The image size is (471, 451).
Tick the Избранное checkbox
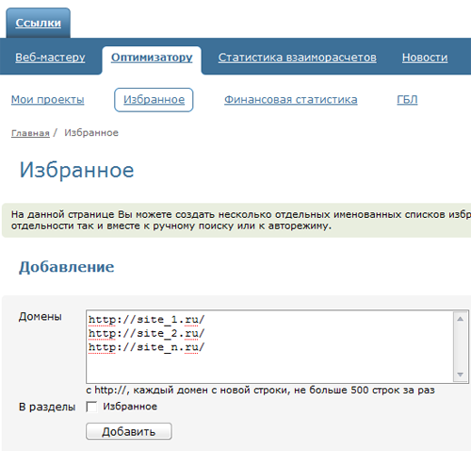91,407
